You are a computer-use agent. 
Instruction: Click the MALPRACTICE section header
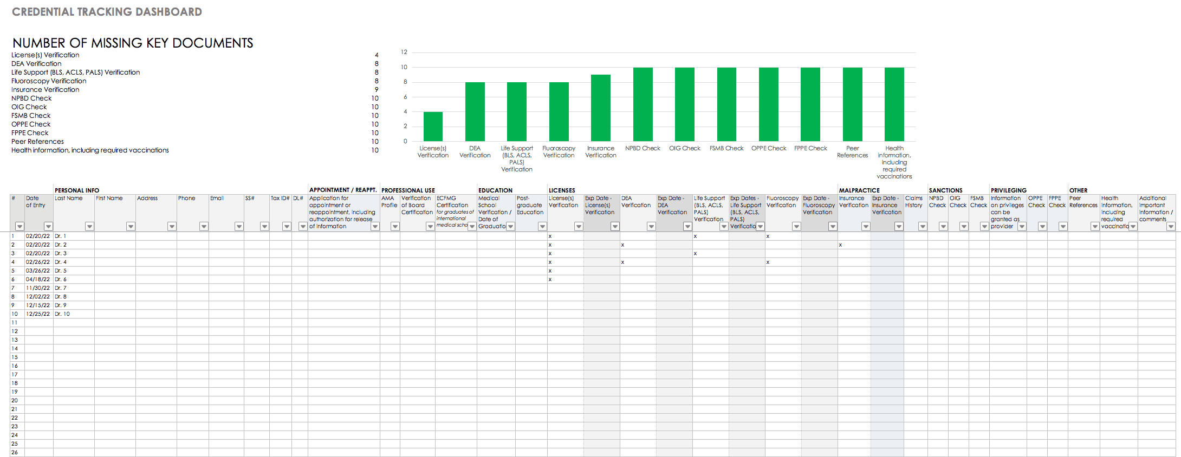coord(859,190)
